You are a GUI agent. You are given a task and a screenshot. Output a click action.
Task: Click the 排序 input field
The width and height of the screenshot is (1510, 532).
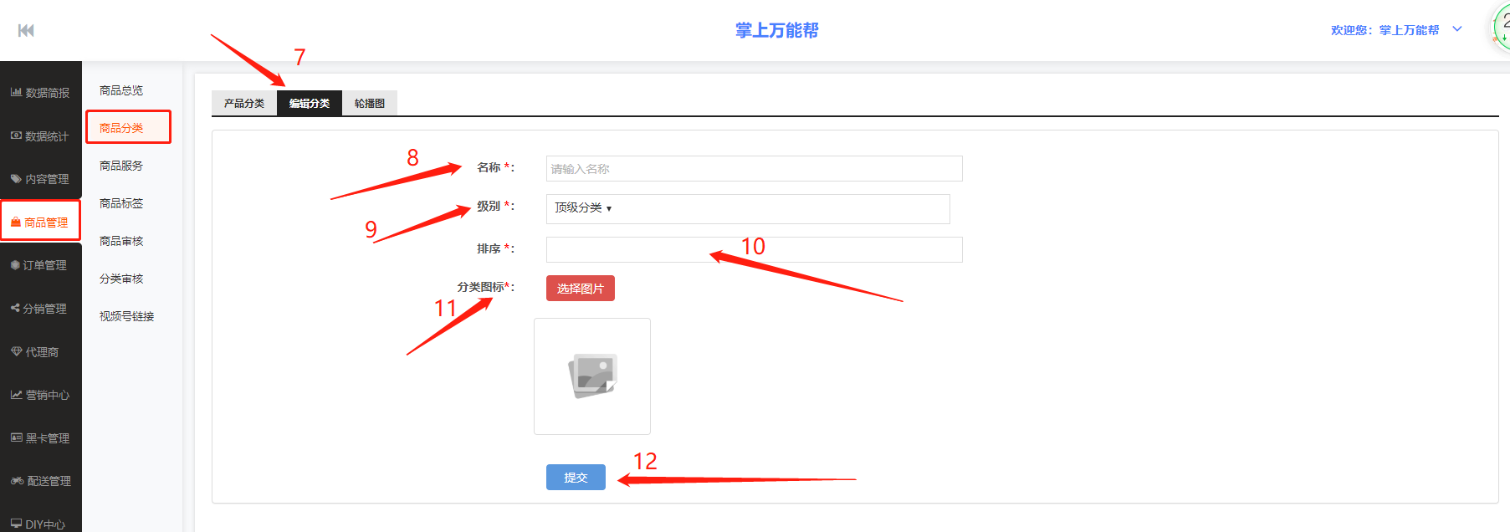point(754,249)
